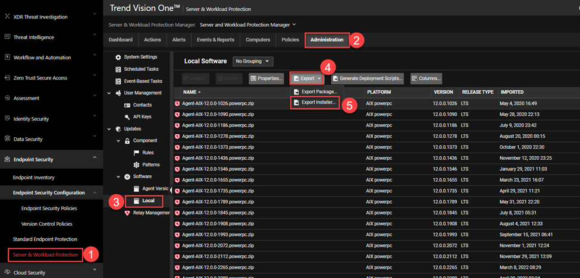The height and width of the screenshot is (278, 580).
Task: Sort by the RELEASE TYPE column header
Action: tap(478, 92)
